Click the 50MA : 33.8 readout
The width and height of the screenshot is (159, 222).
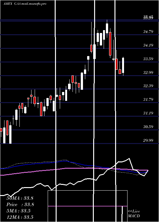(x=20, y=198)
